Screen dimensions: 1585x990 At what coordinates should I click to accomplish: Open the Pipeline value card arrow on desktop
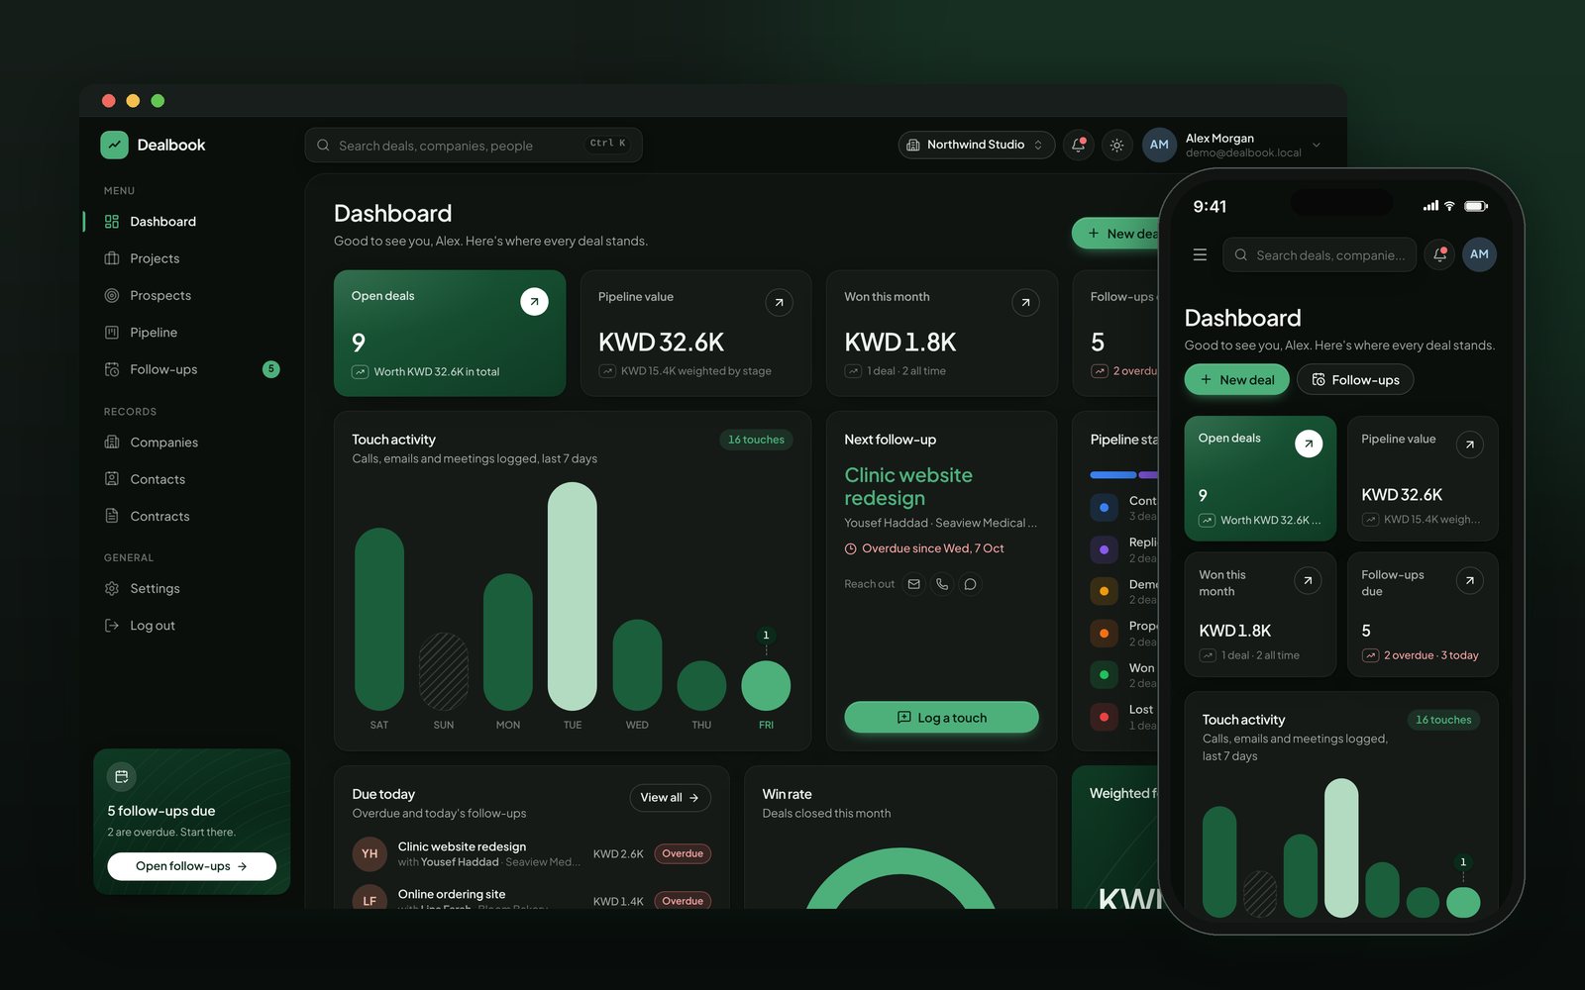pyautogui.click(x=780, y=302)
